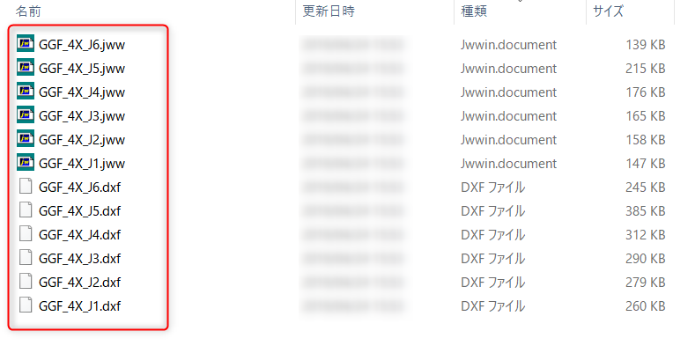Screen dimensions: 695x353
Task: Click the GGF_4X_J1.jww file icon
Action: pyautogui.click(x=26, y=163)
